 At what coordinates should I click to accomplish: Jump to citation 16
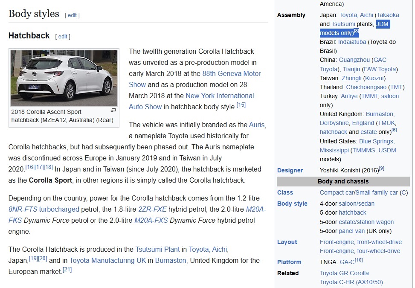[x=30, y=167]
